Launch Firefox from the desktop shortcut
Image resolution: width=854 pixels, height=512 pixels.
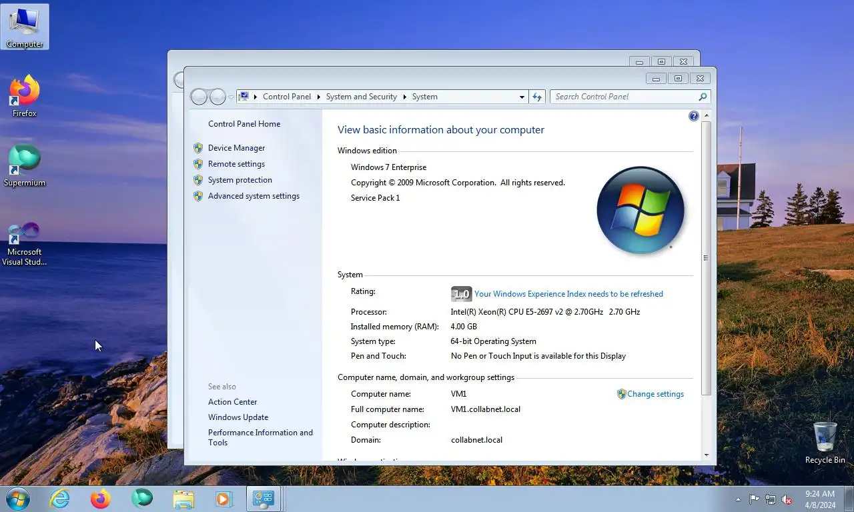[x=25, y=97]
